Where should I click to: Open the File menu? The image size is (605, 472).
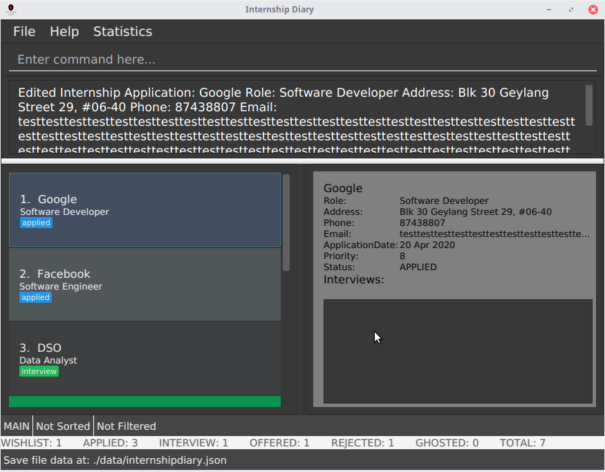[24, 32]
